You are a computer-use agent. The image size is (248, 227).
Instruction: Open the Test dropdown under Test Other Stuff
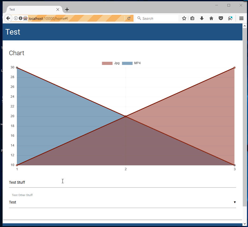pos(122,202)
